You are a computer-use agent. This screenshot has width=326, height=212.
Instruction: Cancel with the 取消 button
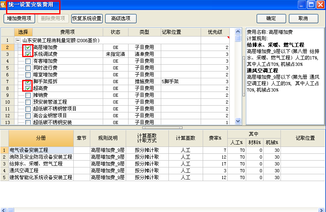[x=303, y=18]
